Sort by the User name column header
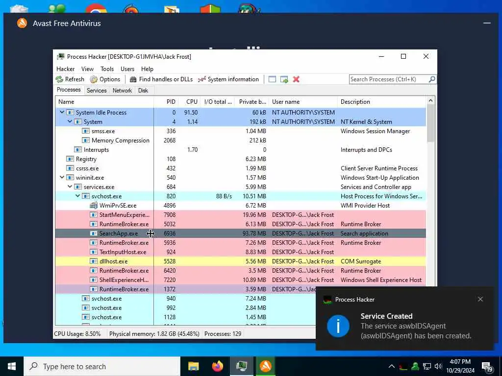This screenshot has height=376, width=502. (303, 102)
